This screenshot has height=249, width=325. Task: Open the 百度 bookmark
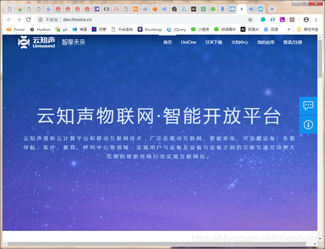tap(271, 29)
